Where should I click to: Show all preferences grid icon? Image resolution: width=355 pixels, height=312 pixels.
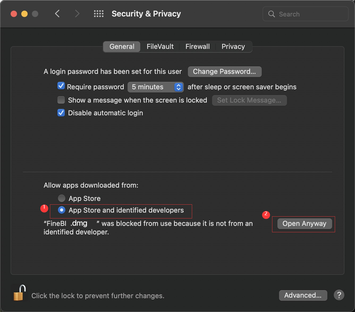pos(99,14)
